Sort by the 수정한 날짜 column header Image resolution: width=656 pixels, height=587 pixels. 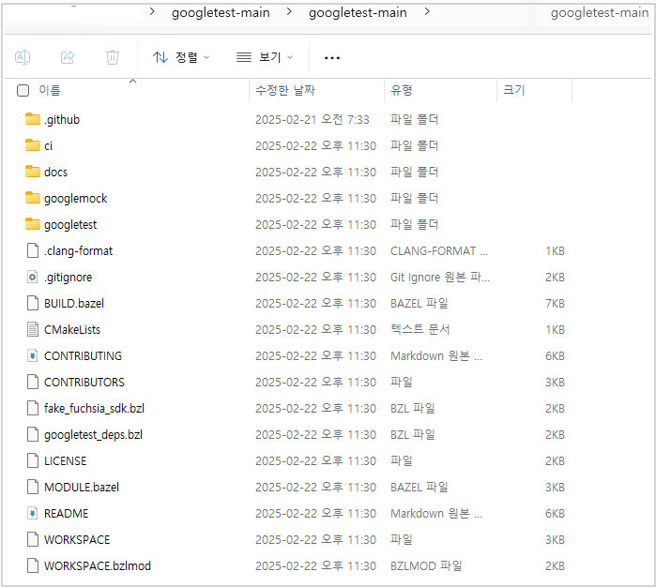click(285, 90)
